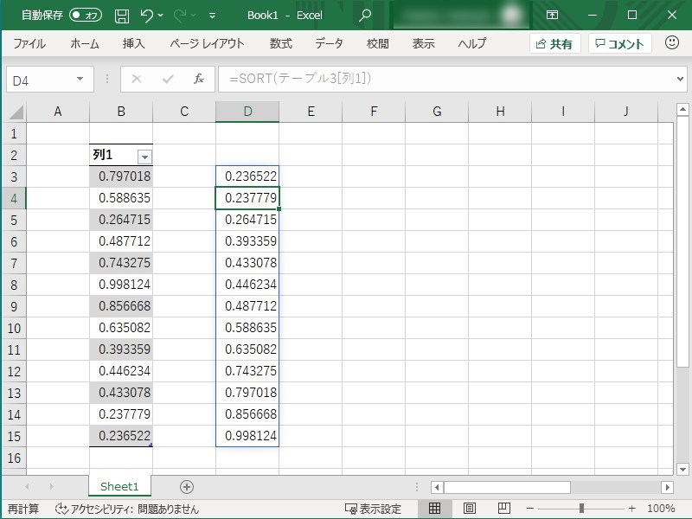Open the Name Box dropdown arrow

80,80
